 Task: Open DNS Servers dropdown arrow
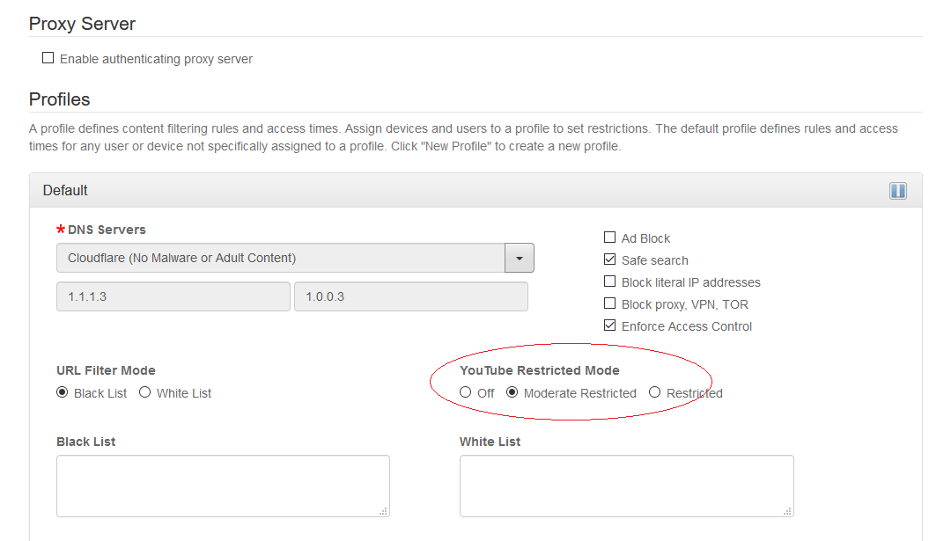pos(519,259)
